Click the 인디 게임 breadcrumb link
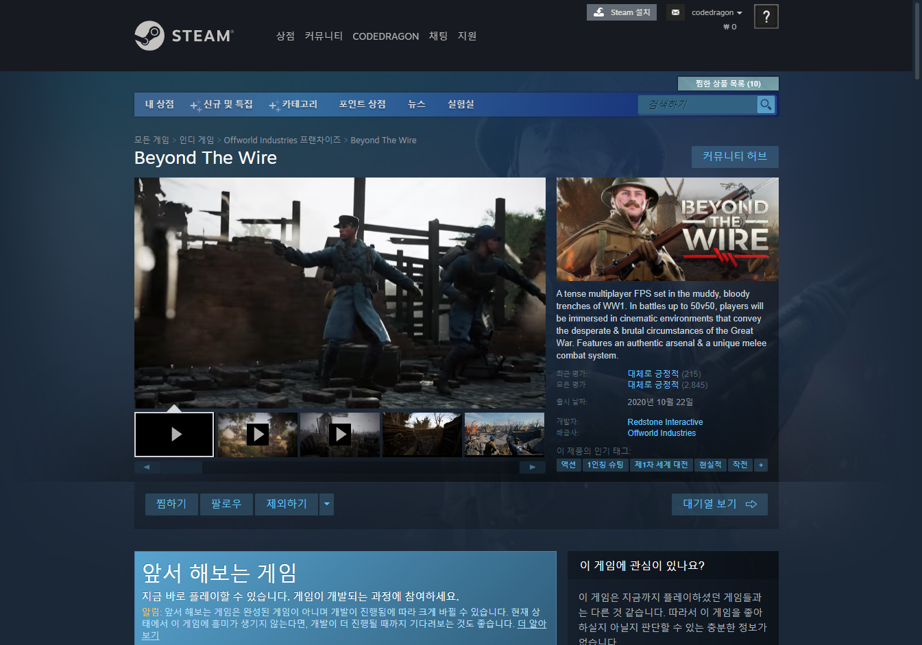Image resolution: width=922 pixels, height=645 pixels. point(197,140)
